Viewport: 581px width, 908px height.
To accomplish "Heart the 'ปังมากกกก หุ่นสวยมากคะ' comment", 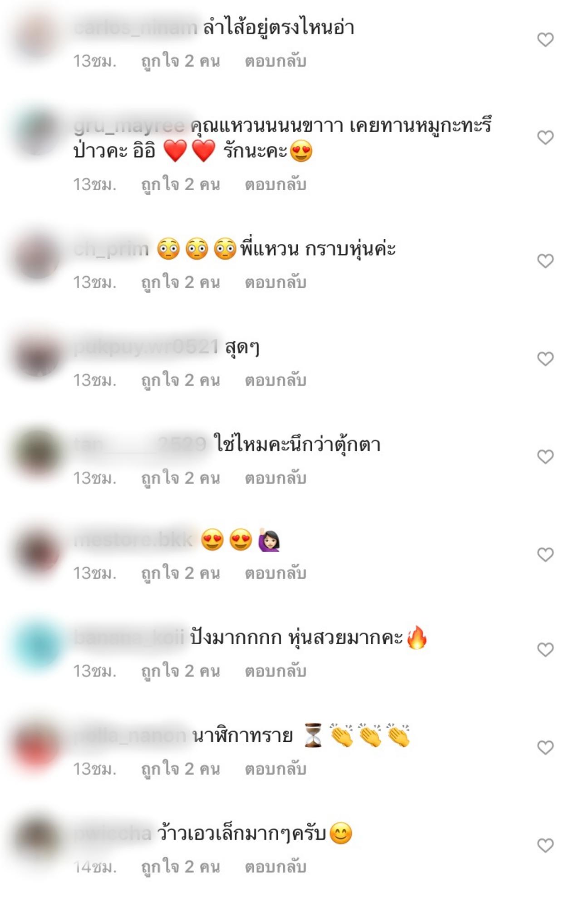I will click(x=545, y=650).
